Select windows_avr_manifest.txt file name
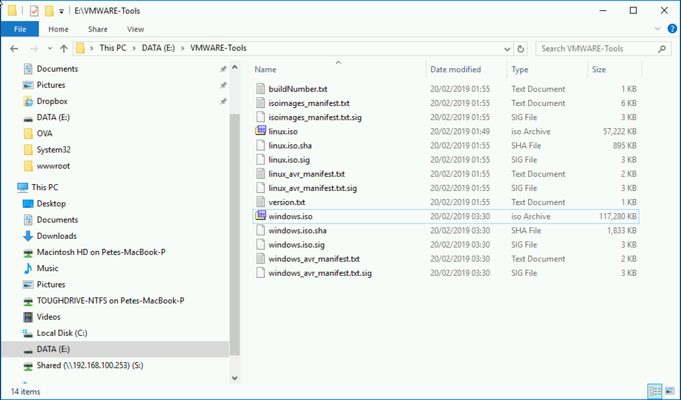The image size is (681, 400). [x=314, y=259]
